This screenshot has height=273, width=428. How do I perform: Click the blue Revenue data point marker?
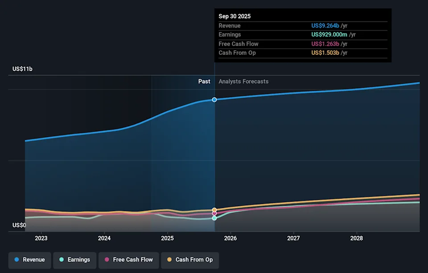[214, 100]
